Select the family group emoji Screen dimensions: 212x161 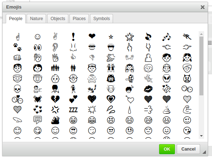coord(55,68)
